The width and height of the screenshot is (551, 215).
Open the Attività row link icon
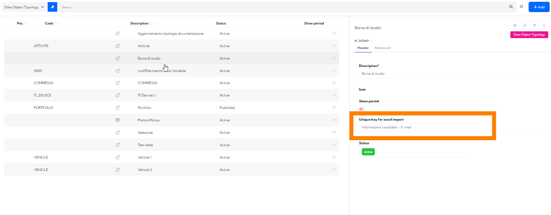tap(118, 46)
